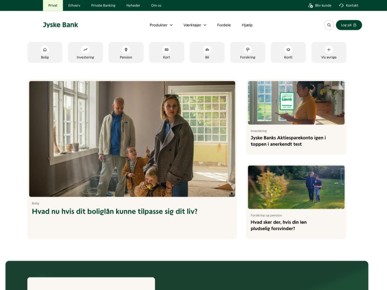Select the Bil car icon tile
Viewport: 387px width, 290px height.
tap(207, 52)
